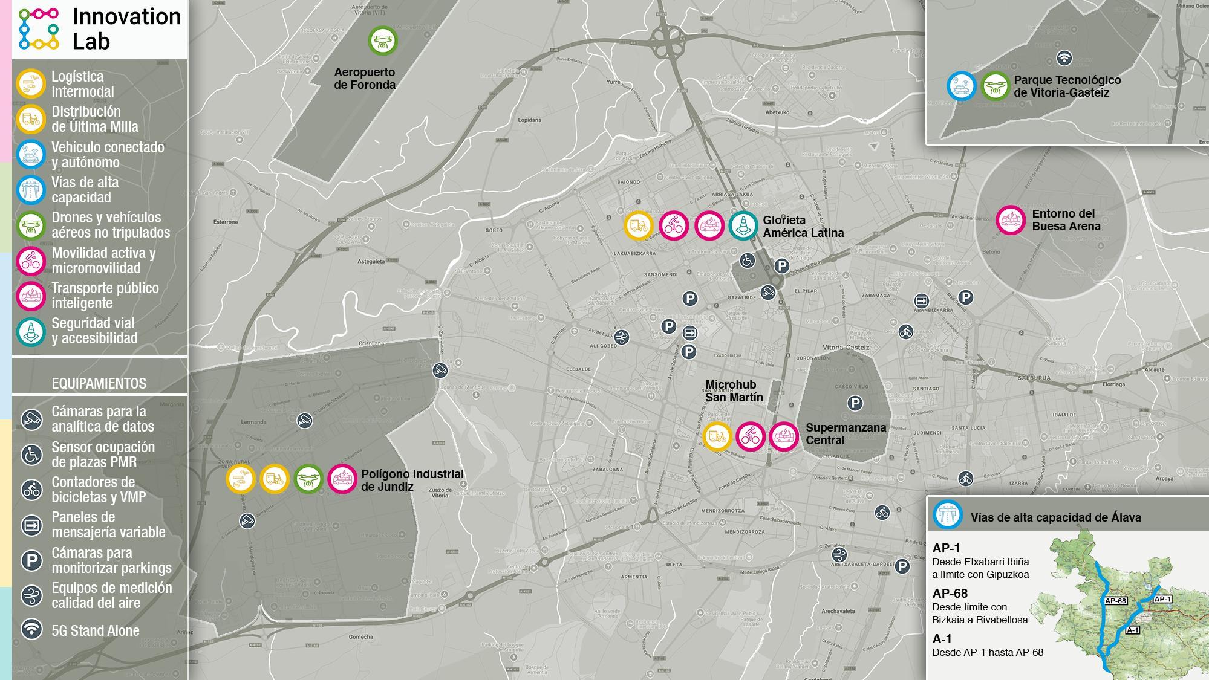1209x680 pixels.
Task: Click the Álava province road map thumbnail
Action: click(1125, 604)
